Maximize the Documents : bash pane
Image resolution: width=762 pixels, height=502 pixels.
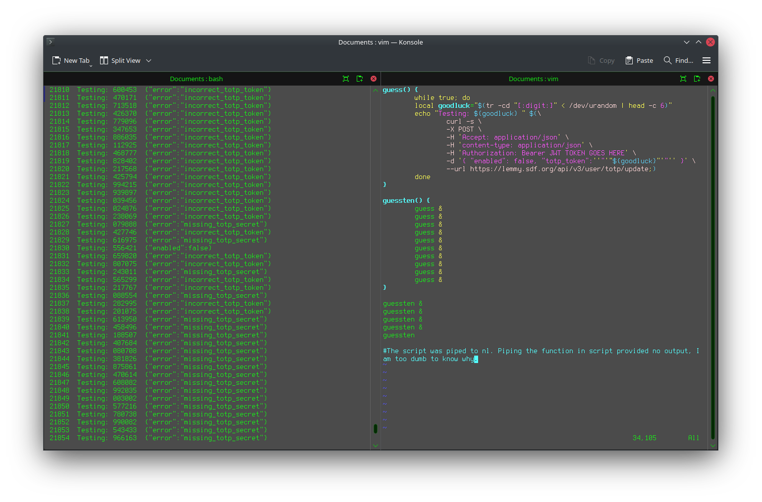tap(346, 79)
